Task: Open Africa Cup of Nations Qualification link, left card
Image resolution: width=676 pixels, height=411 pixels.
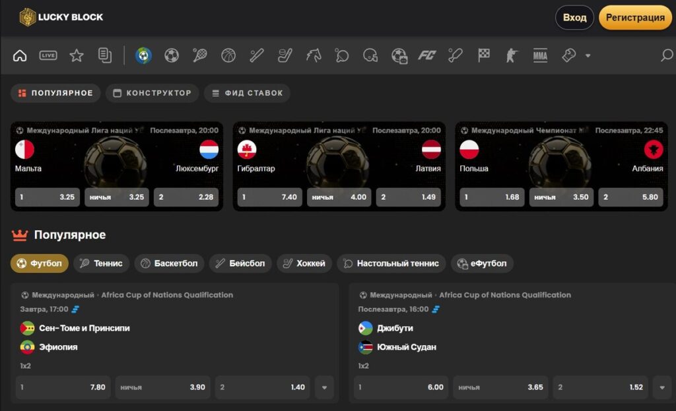Action: (167, 295)
